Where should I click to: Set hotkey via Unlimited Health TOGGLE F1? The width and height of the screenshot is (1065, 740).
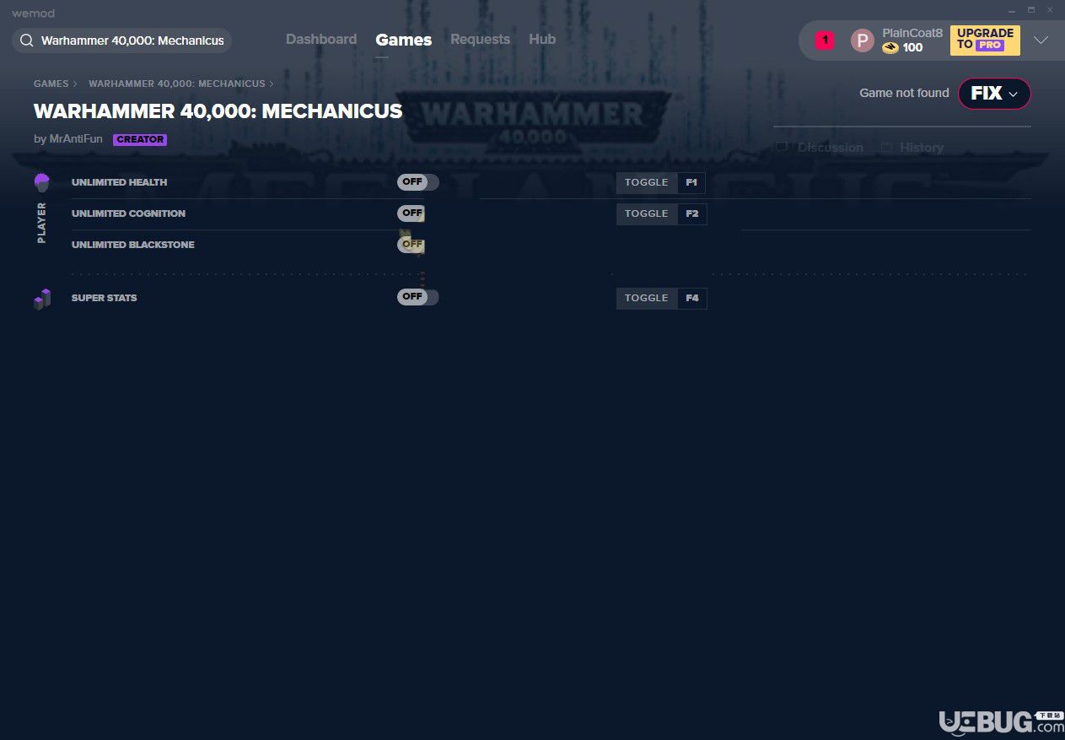(661, 183)
